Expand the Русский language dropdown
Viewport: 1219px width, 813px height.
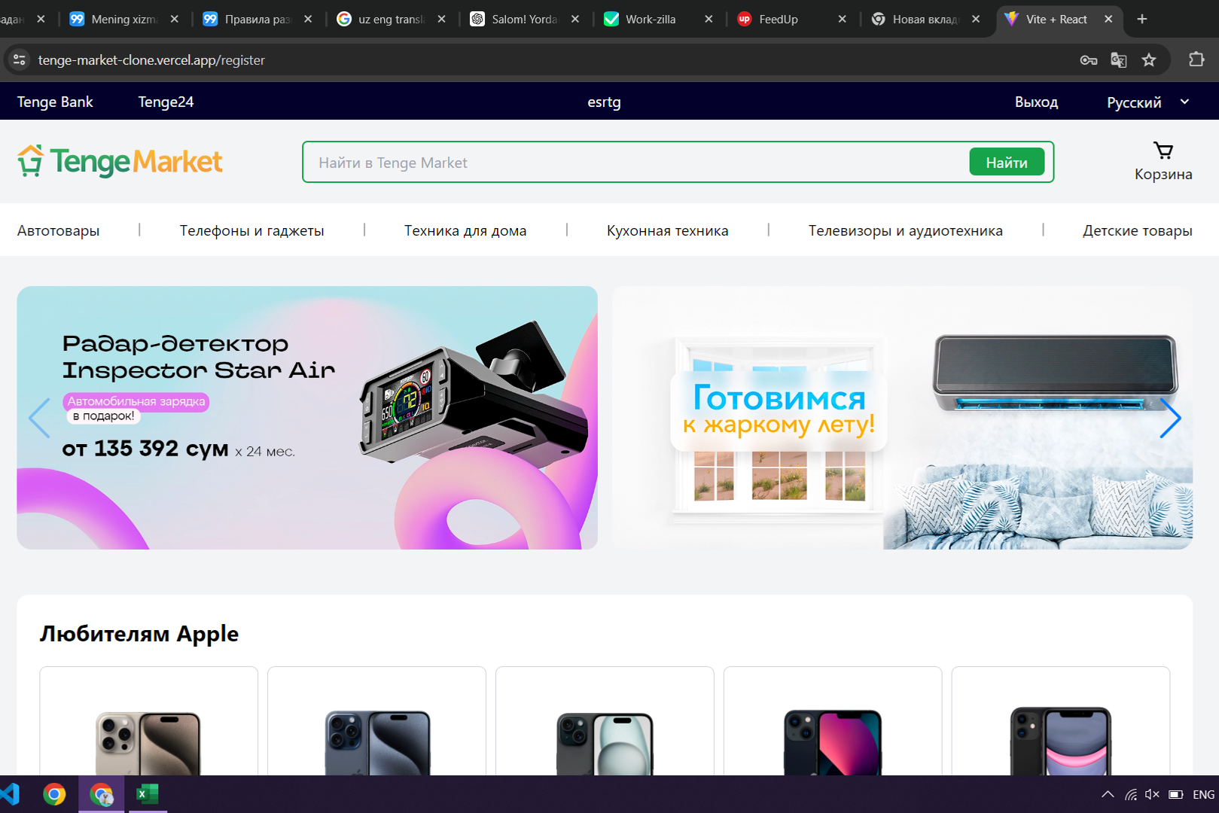pos(1148,102)
